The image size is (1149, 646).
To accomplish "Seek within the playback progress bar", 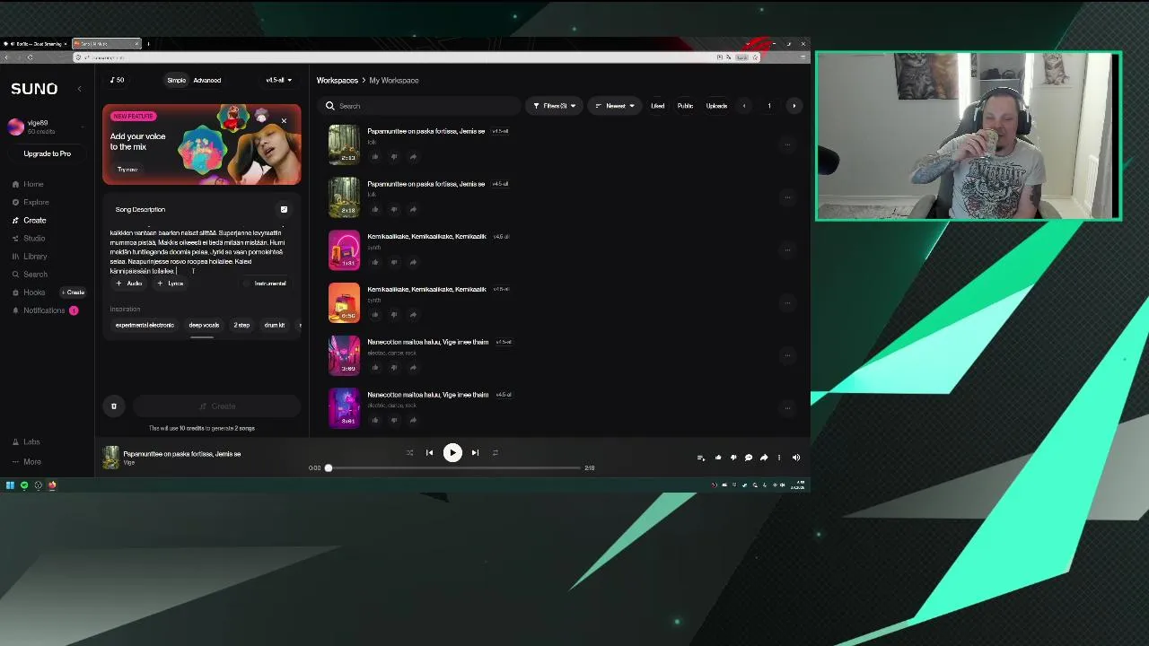I will click(453, 467).
